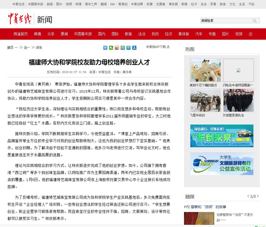
Task: Click 女城管柔情执法 caption link
Action: point(233,115)
